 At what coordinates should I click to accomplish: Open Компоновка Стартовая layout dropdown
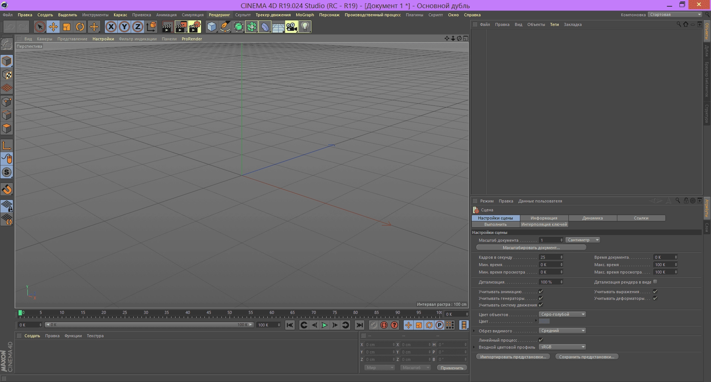click(675, 14)
